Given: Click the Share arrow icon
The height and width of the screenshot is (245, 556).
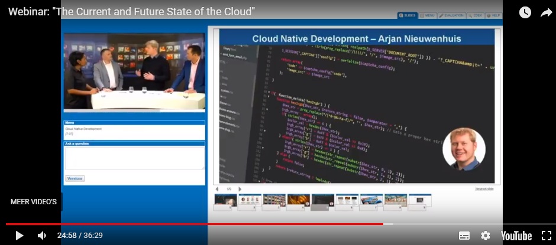Looking at the screenshot, I should click(x=546, y=12).
